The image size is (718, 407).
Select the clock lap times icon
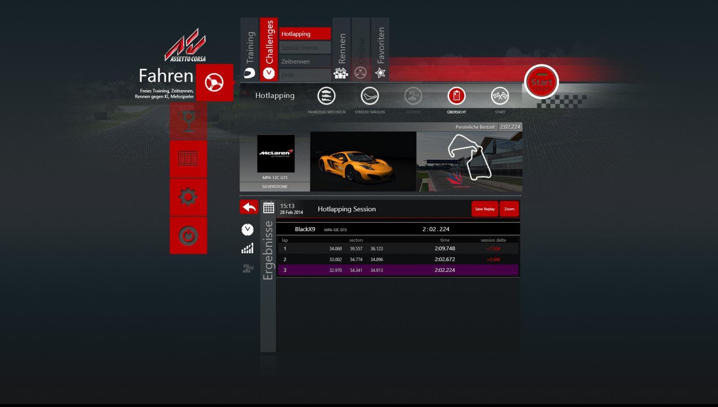[247, 229]
